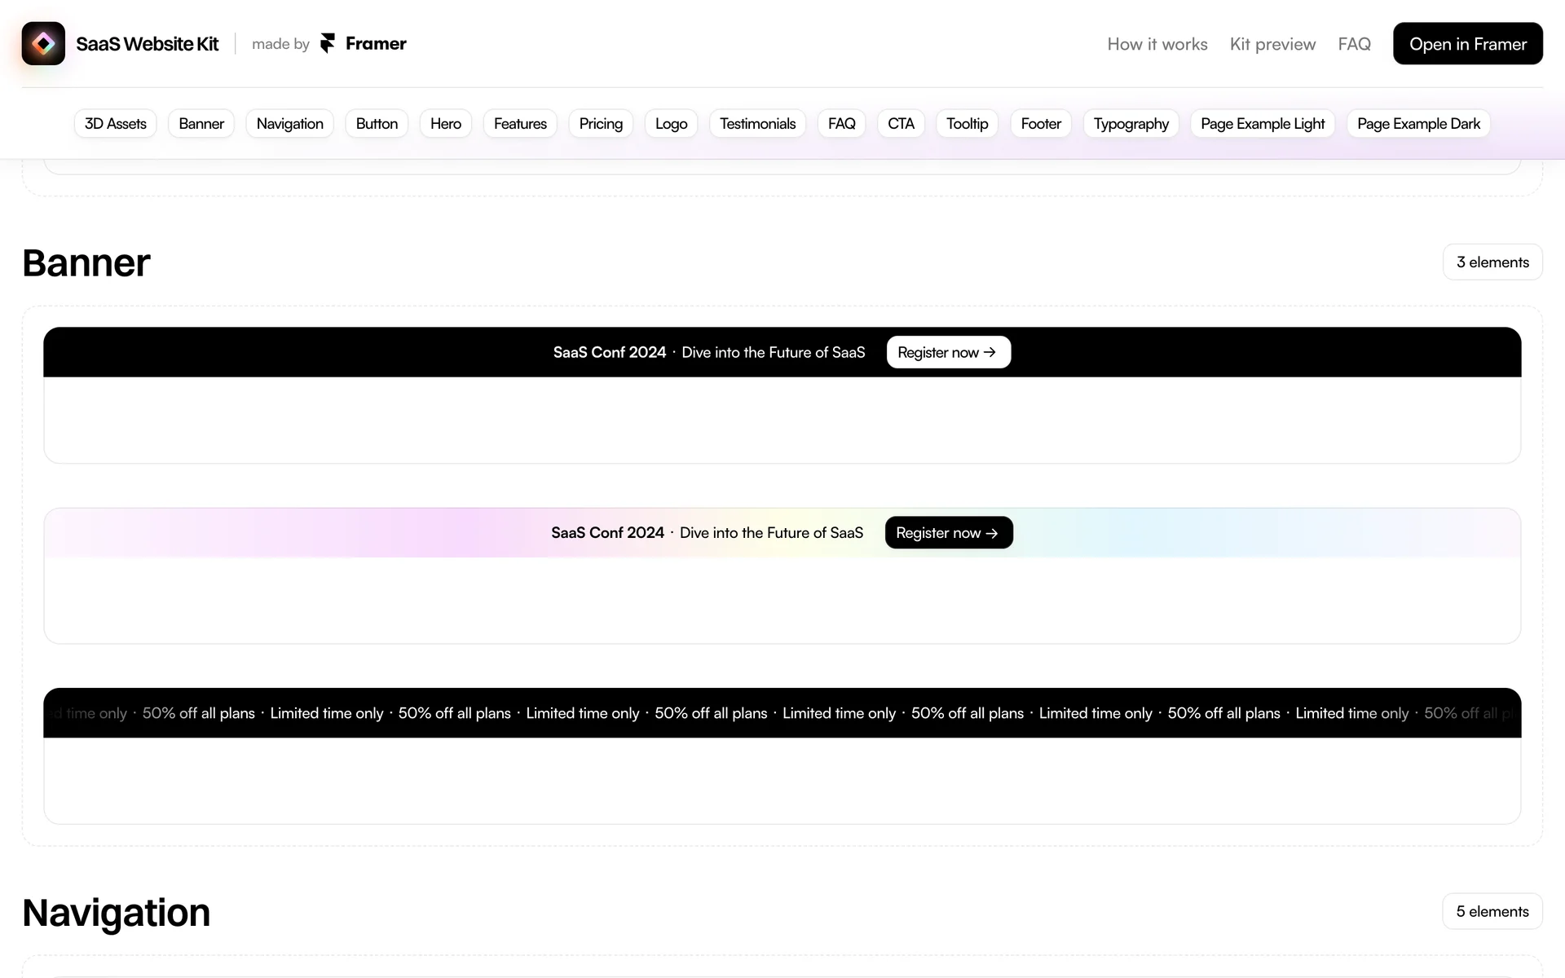Select the Button category chip
Screen dimensions: 1565x978
(377, 124)
